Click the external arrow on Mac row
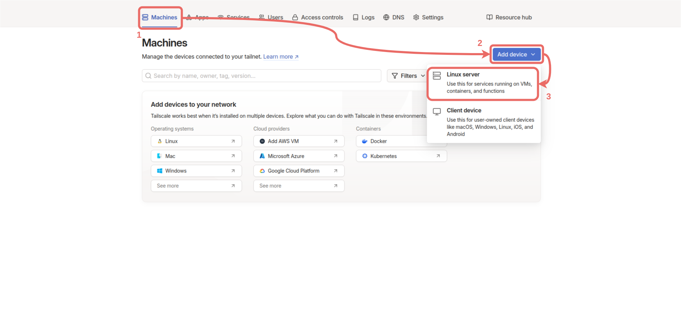 coord(233,156)
